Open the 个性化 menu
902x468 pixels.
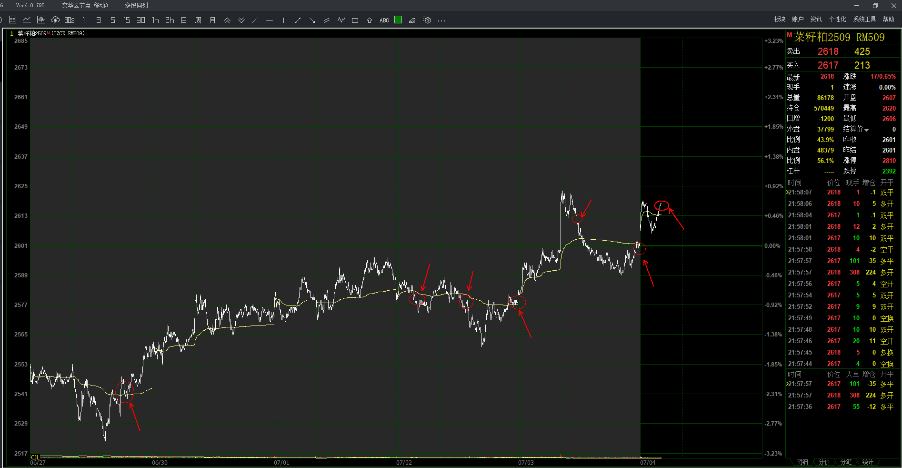(837, 19)
